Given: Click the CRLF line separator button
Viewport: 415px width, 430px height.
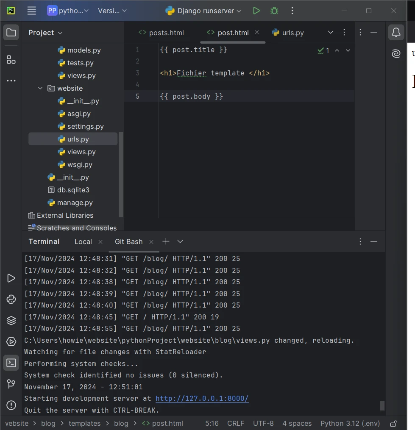Looking at the screenshot, I should (235, 423).
